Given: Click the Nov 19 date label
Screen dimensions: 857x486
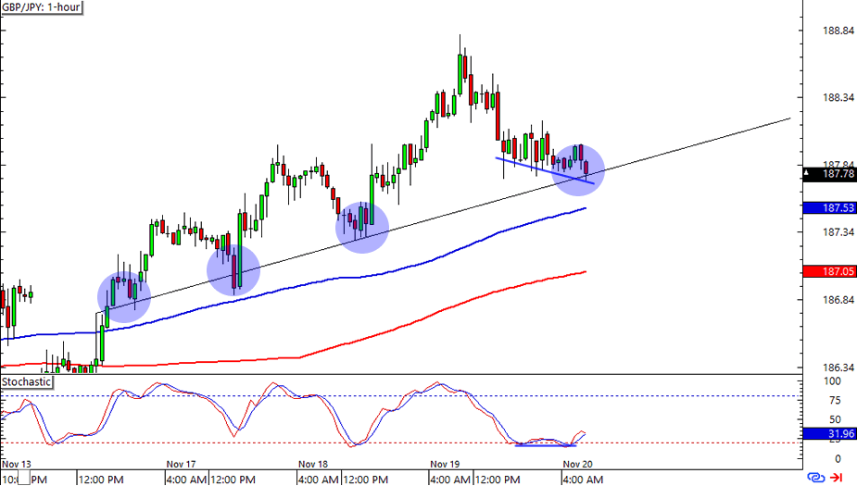Looking at the screenshot, I should click(445, 464).
